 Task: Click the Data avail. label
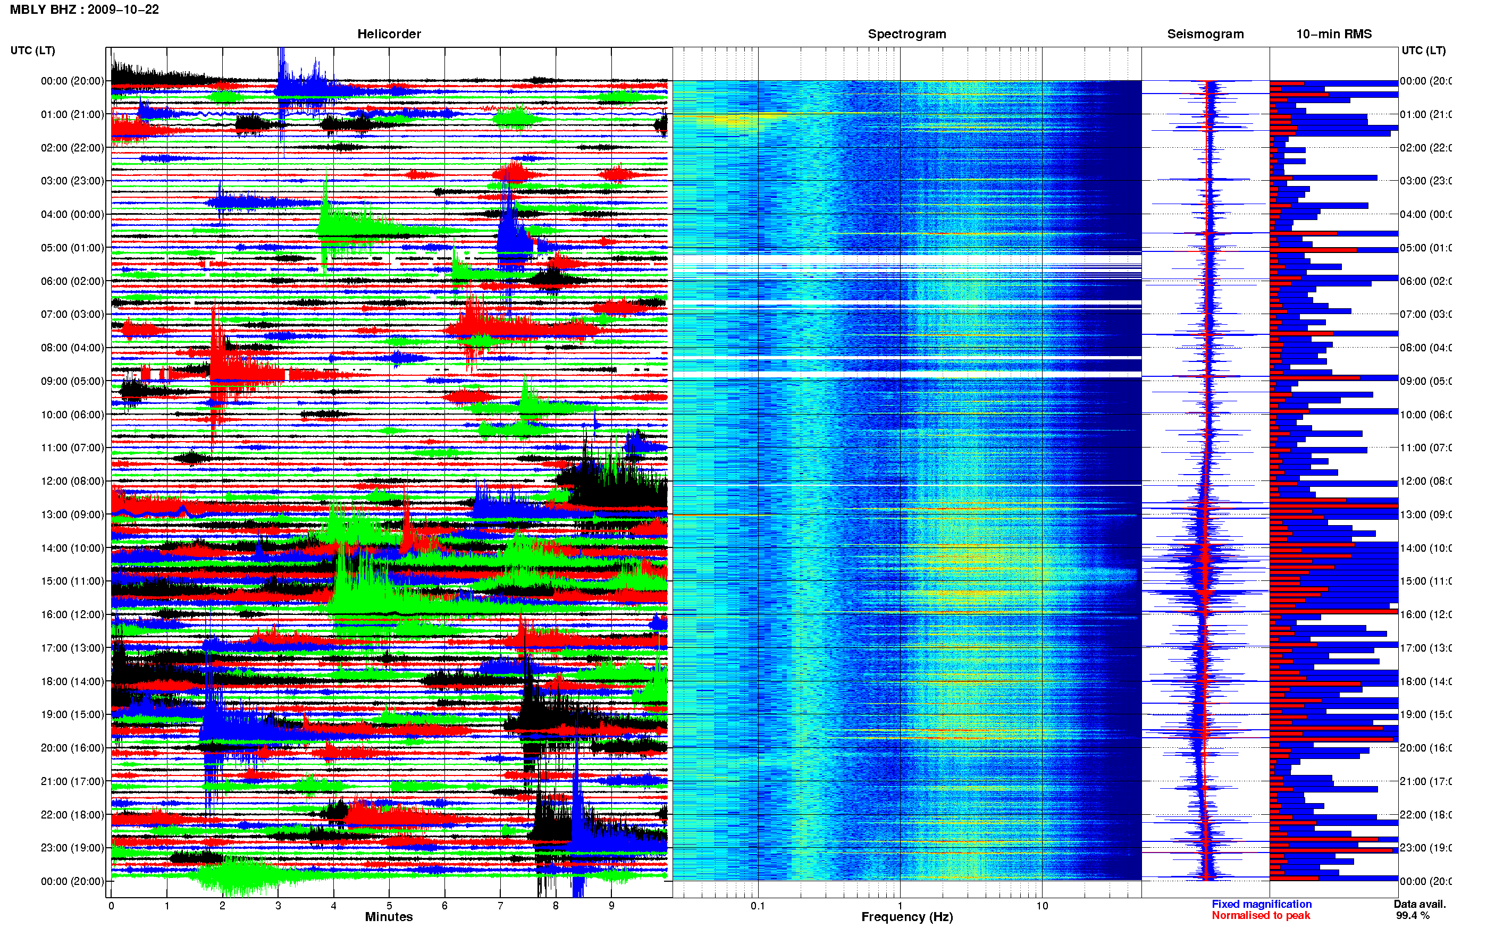[x=1419, y=905]
